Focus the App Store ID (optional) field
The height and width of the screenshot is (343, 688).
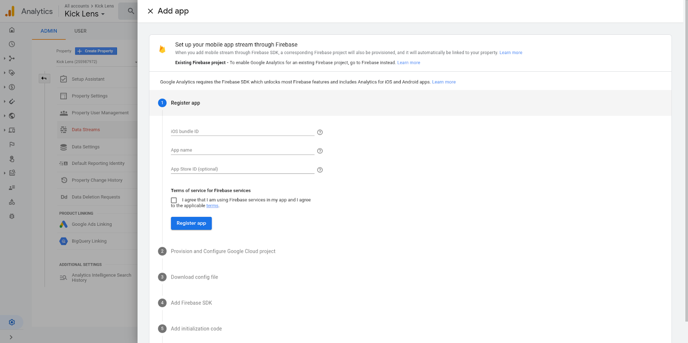pos(243,169)
